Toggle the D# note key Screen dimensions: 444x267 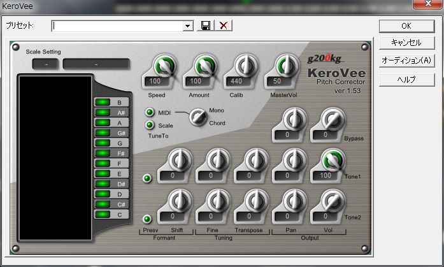[111, 184]
